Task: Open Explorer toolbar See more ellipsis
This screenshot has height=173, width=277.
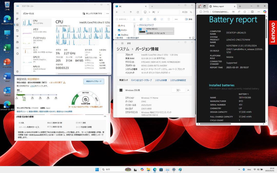Action: click(x=176, y=19)
